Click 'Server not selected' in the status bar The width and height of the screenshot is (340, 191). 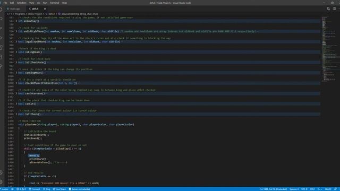coord(80,189)
